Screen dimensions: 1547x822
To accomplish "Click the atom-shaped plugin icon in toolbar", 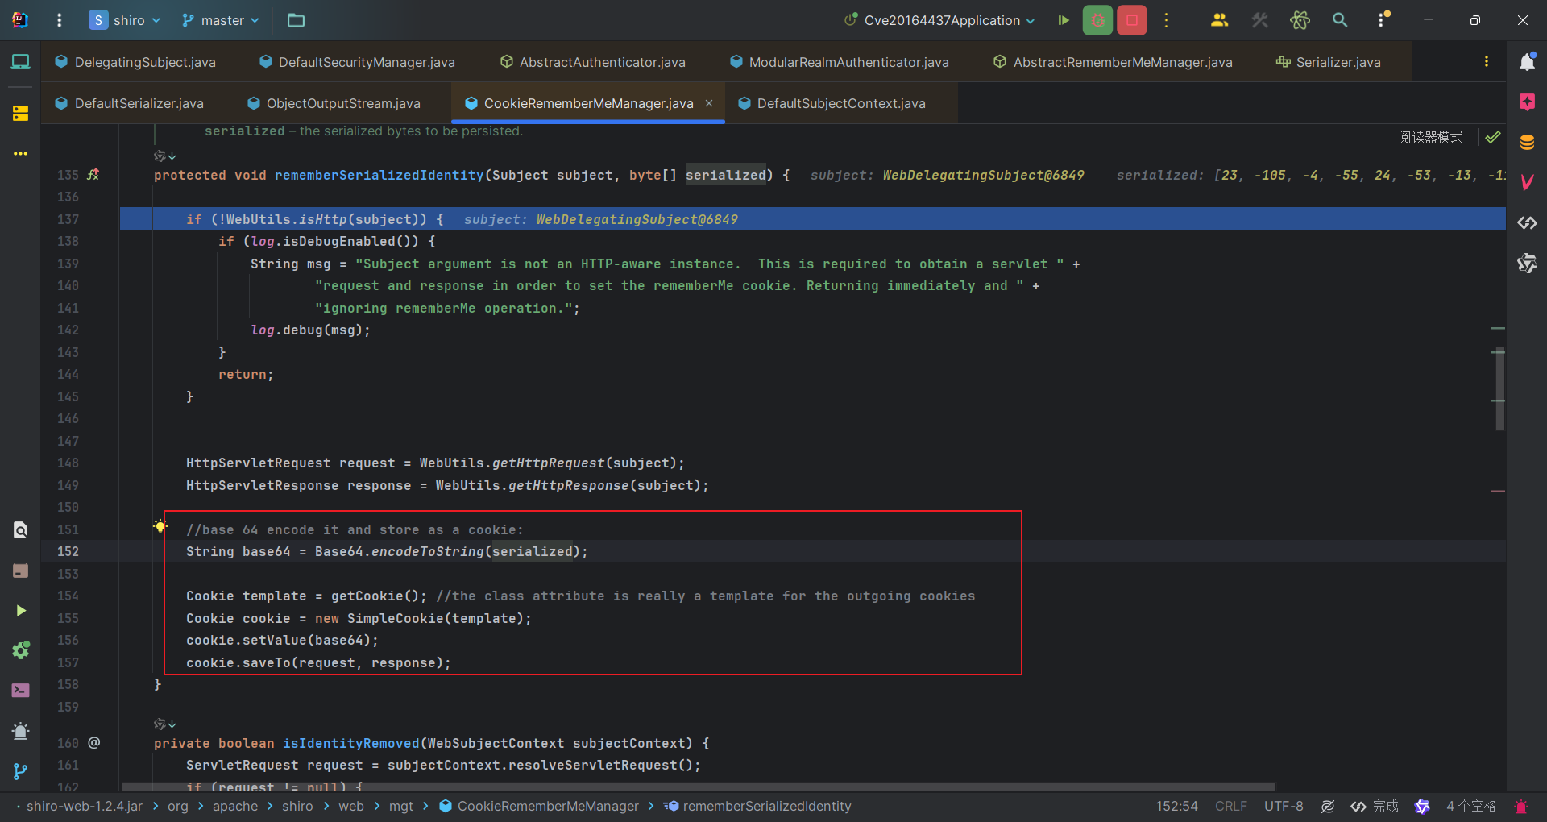I will coord(1300,20).
